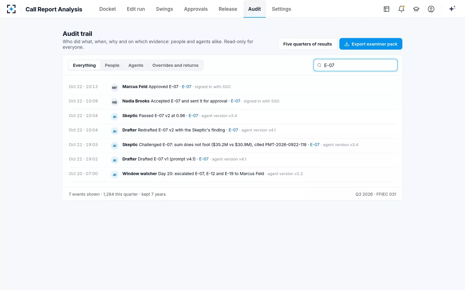Open the graduation cap learning icon
Viewport: 465px width, 290px height.
click(416, 9)
